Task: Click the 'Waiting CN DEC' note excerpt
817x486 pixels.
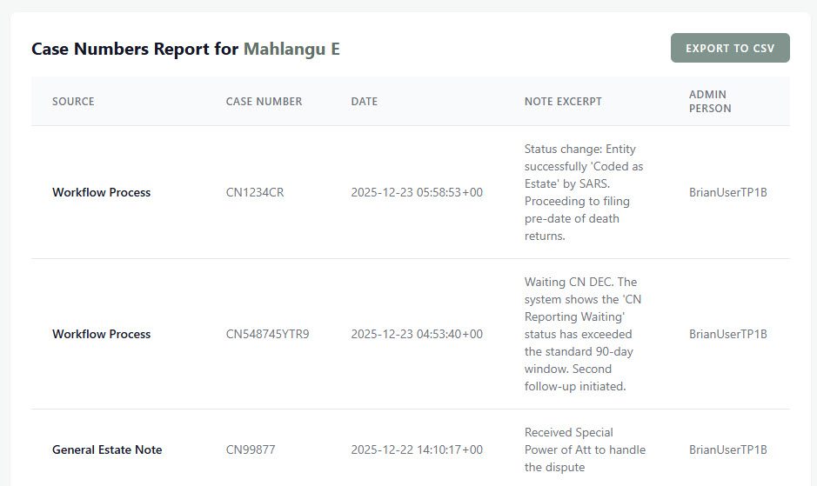Action: click(583, 334)
